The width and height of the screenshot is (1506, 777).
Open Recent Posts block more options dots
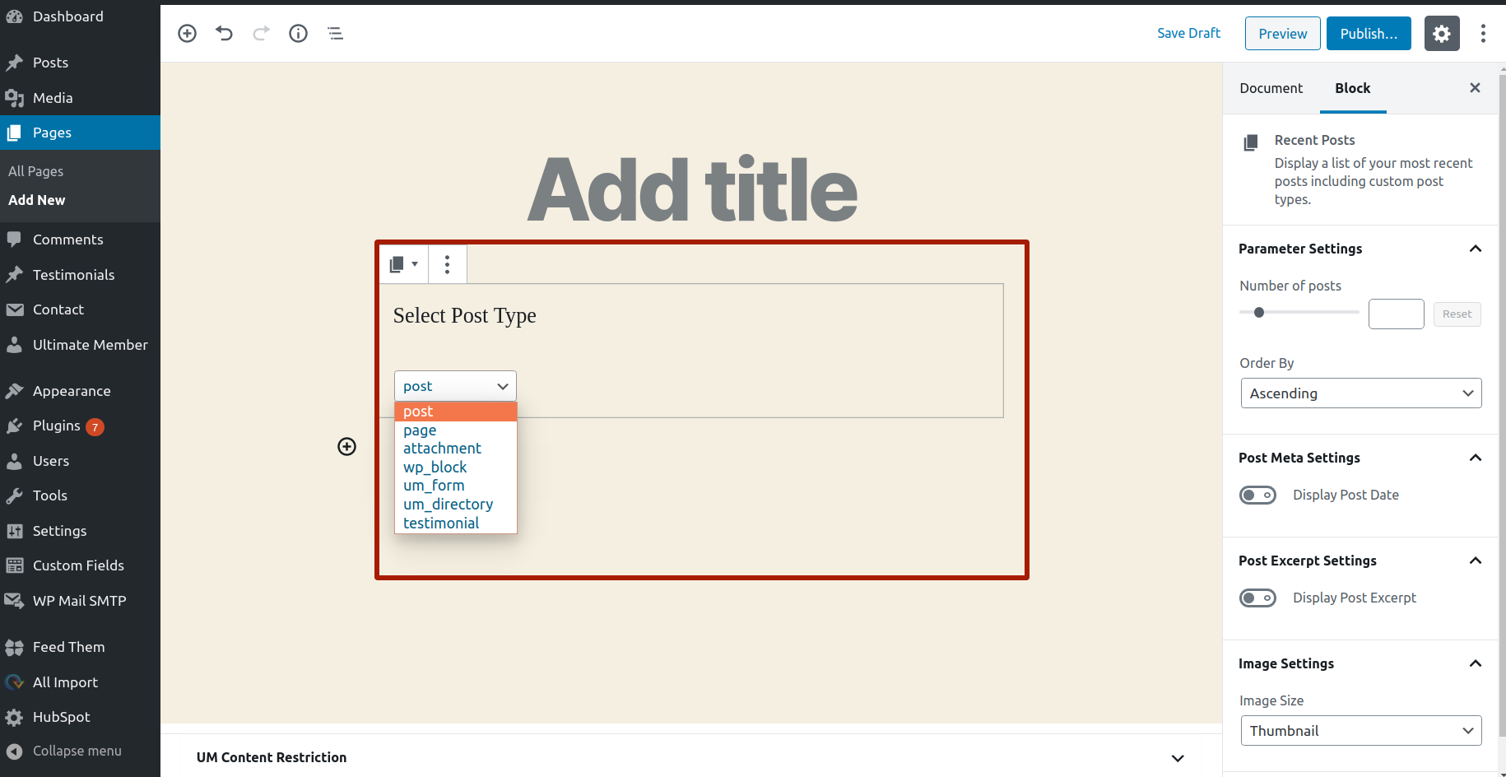pos(447,264)
